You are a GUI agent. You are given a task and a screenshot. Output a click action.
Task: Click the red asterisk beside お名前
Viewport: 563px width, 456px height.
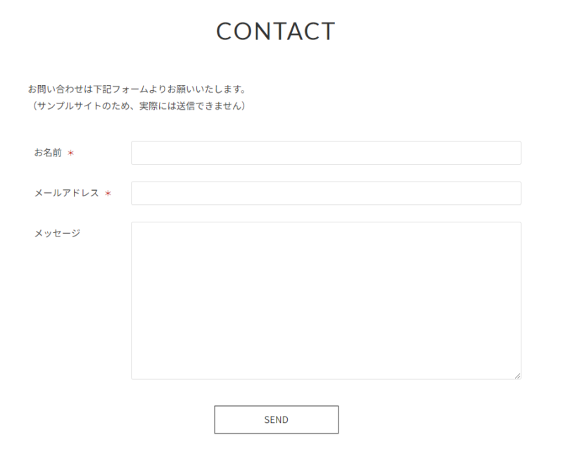pos(70,153)
